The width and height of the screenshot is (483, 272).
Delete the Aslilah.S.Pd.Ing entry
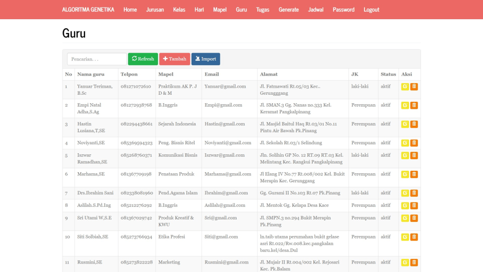pyautogui.click(x=414, y=205)
